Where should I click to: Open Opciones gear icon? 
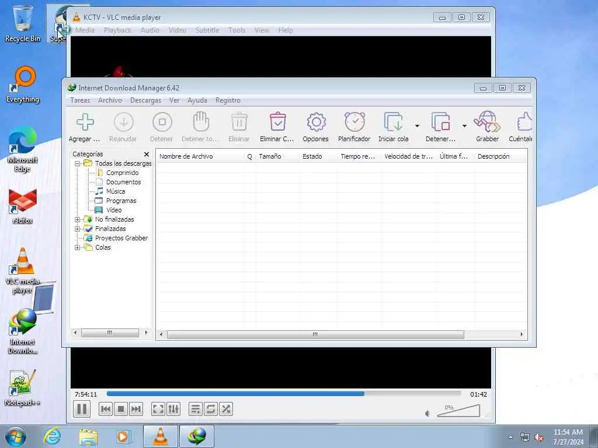tap(316, 122)
